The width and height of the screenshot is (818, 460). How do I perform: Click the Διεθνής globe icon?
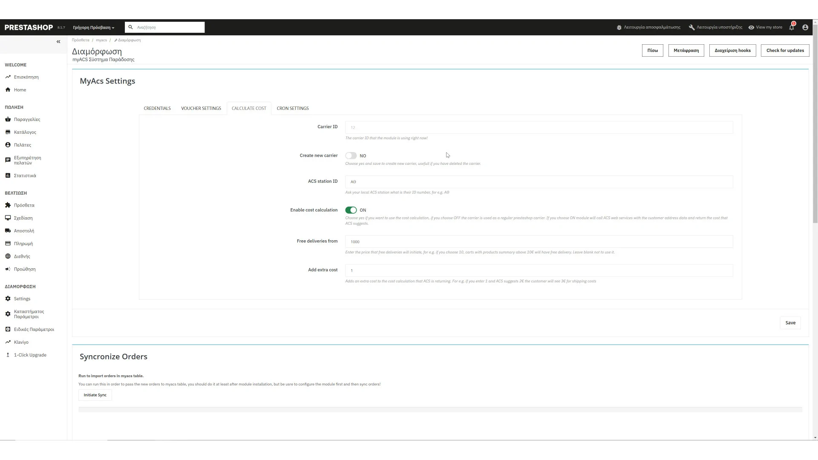click(8, 256)
